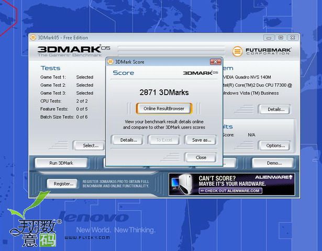Maximize the 3DMark05 main window
This screenshot has height=251, width=322.
tap(281, 38)
